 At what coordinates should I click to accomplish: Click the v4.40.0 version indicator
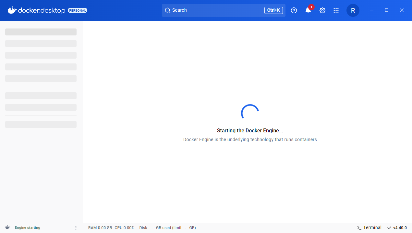pyautogui.click(x=397, y=228)
